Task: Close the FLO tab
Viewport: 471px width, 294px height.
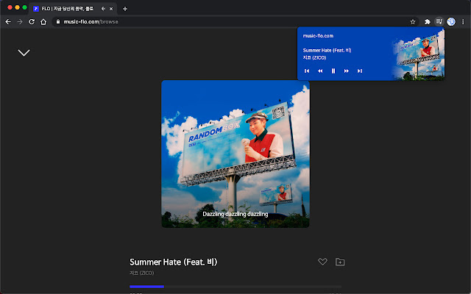Action: tap(111, 9)
